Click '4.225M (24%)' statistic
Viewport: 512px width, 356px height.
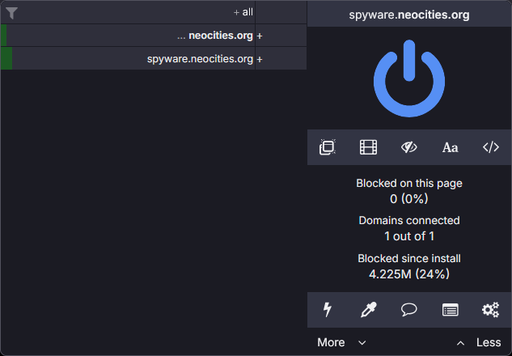coord(409,274)
